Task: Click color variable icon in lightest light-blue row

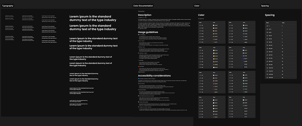Action: [230, 25]
